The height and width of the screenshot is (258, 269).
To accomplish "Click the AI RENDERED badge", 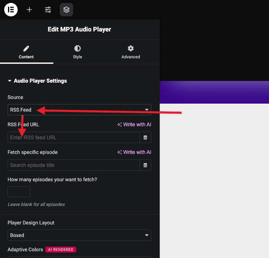I will pos(61,250).
